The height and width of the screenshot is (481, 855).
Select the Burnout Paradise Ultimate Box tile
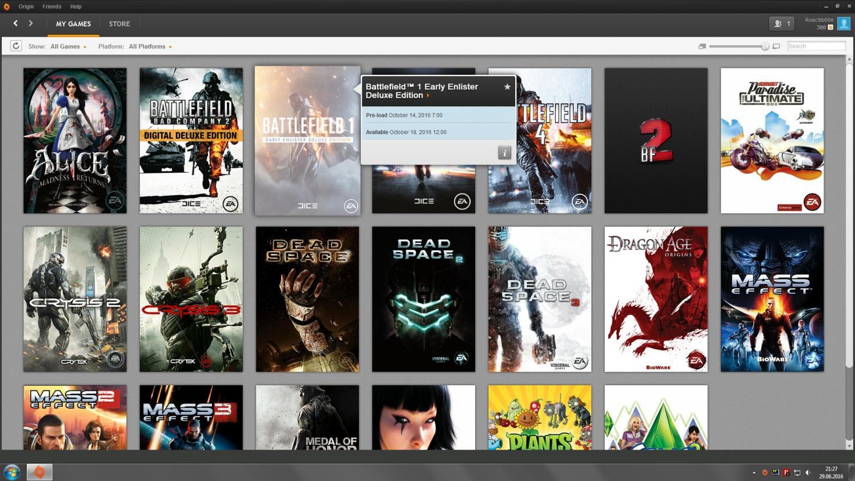(x=772, y=141)
